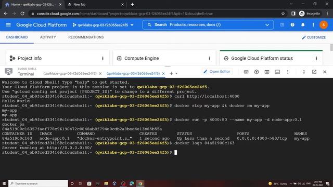Screen dimensions: 333x187
Task: Open the Windows notification center icon
Action: 327,183
